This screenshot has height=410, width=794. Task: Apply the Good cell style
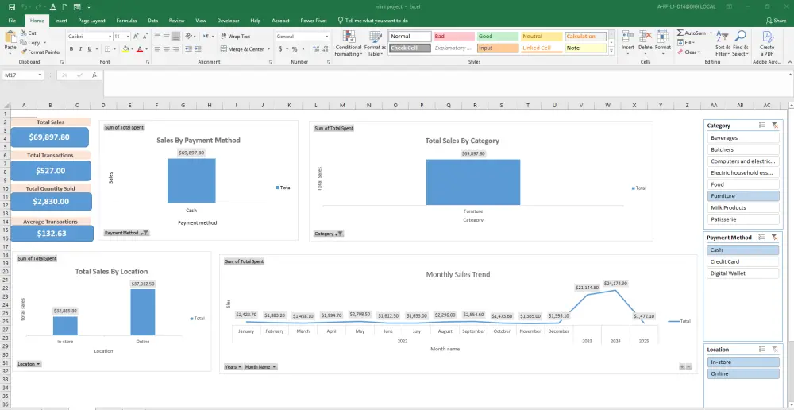tap(497, 37)
